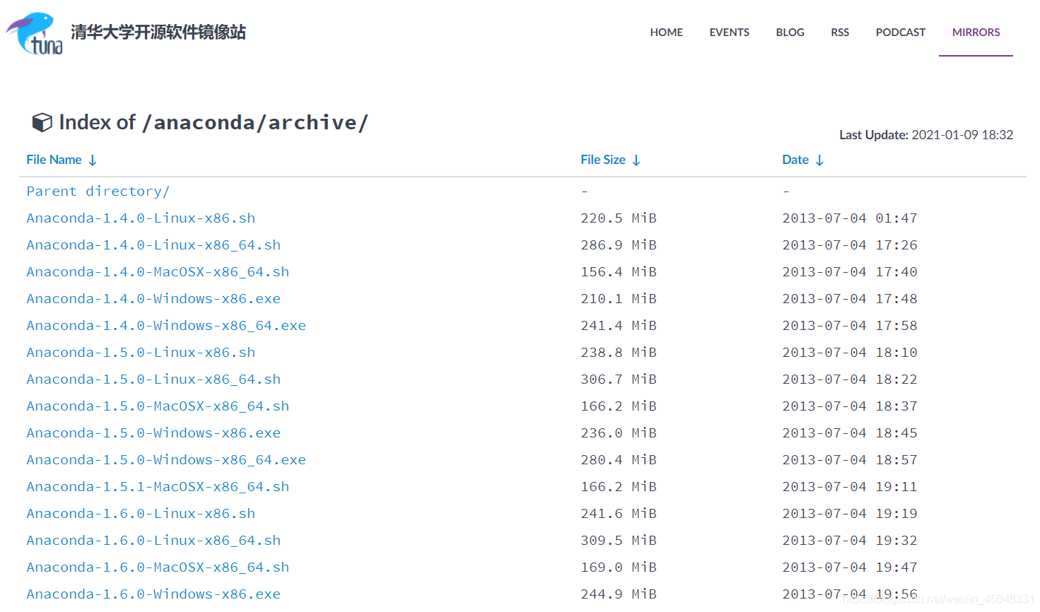Open the PODCAST menu item
Viewport: 1040px width, 612px height.
pos(900,33)
